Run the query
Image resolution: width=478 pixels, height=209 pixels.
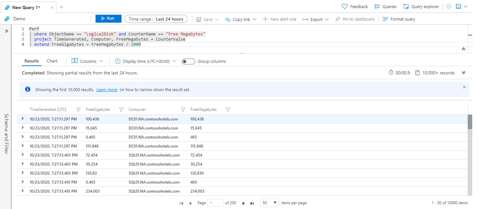pyautogui.click(x=108, y=19)
